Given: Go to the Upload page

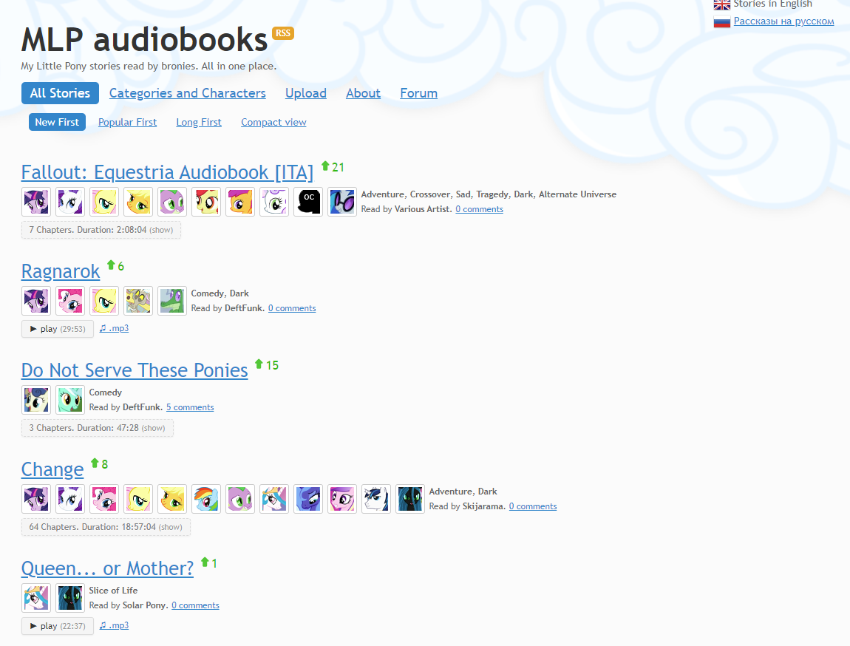Looking at the screenshot, I should (306, 93).
